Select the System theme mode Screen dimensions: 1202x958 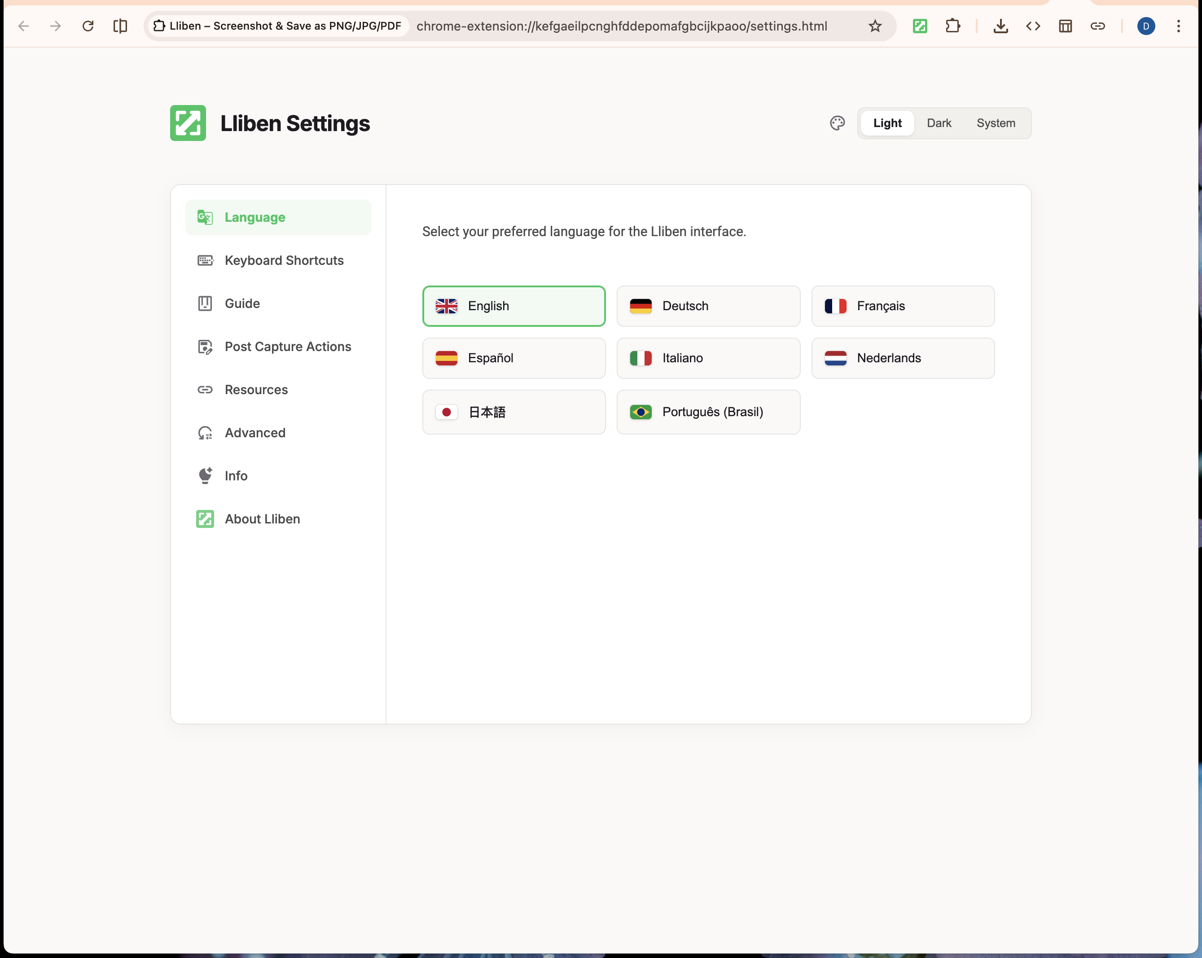996,123
